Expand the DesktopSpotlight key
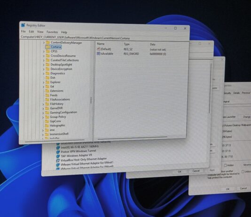The height and width of the screenshot is (217, 251). (44, 65)
